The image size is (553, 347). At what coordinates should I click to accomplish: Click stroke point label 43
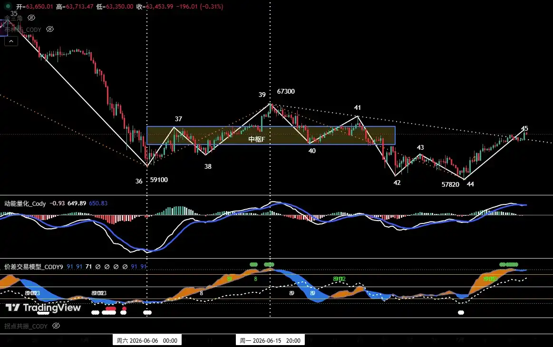(x=420, y=147)
